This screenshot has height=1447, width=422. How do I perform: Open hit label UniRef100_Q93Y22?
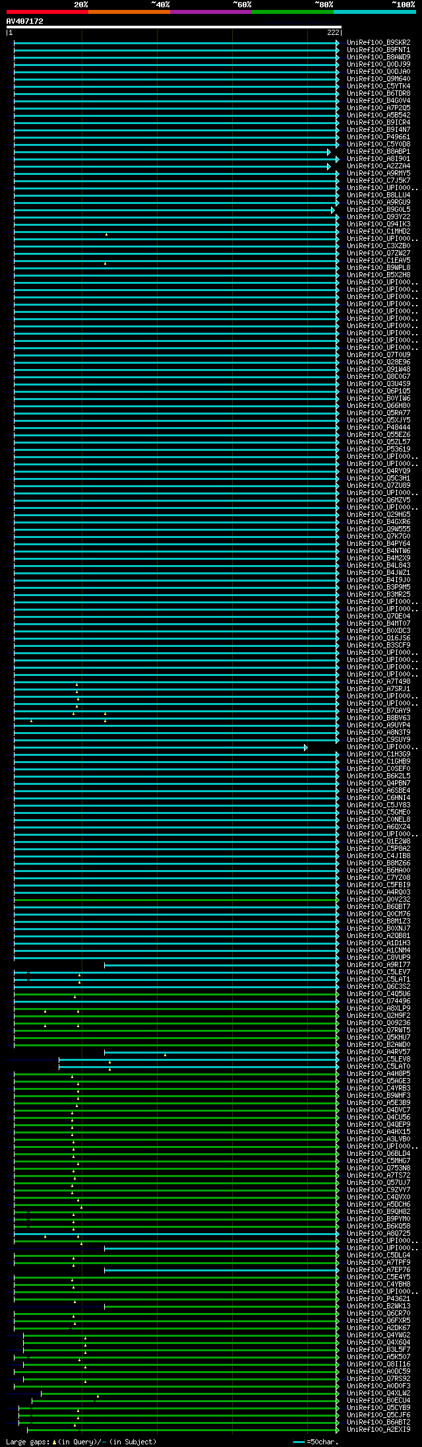click(x=378, y=217)
